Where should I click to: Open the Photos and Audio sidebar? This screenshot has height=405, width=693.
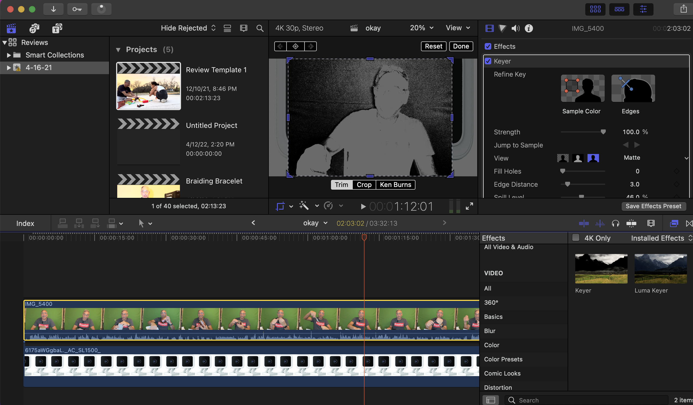(34, 28)
